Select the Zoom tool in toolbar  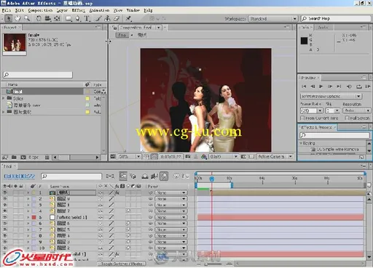[x=27, y=18]
